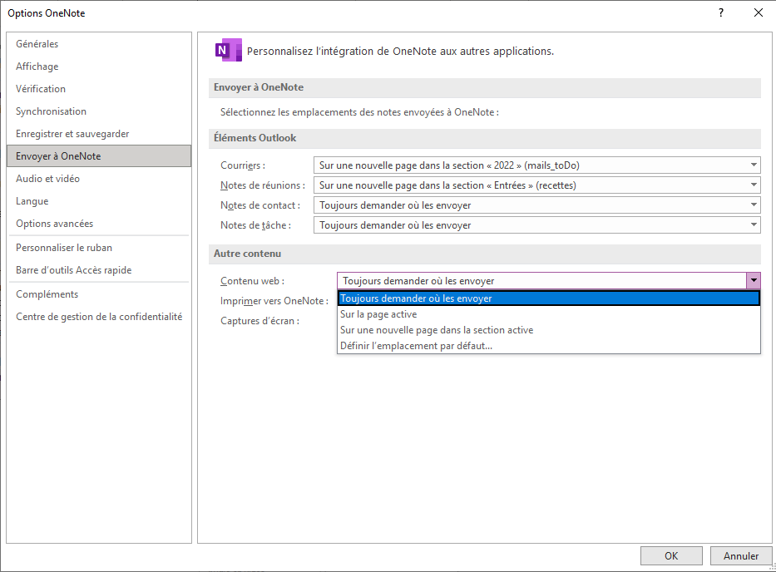Open Personnaliser le ruban
This screenshot has width=776, height=572.
pos(99,248)
